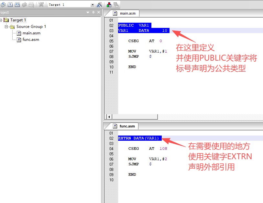
Task: Open the Project panel menu arrow
Action: [x=88, y=12]
